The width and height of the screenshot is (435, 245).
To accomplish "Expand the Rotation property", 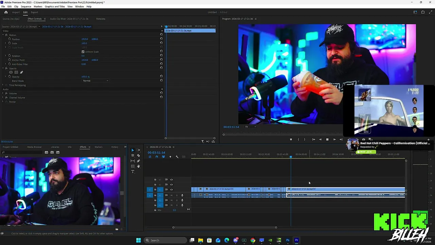I will pyautogui.click(x=5, y=56).
